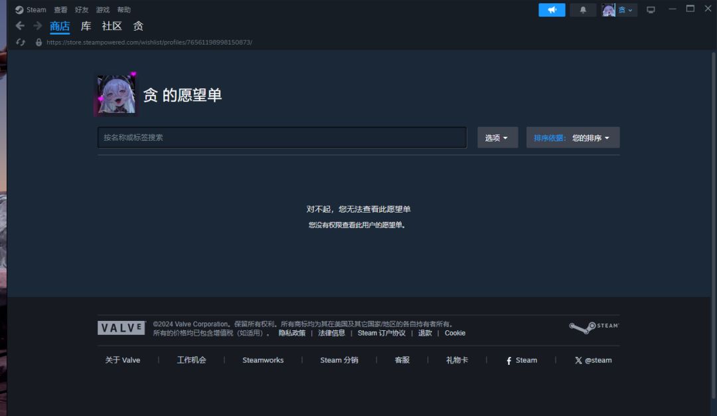
Task: Open the 退款 link
Action: point(425,333)
